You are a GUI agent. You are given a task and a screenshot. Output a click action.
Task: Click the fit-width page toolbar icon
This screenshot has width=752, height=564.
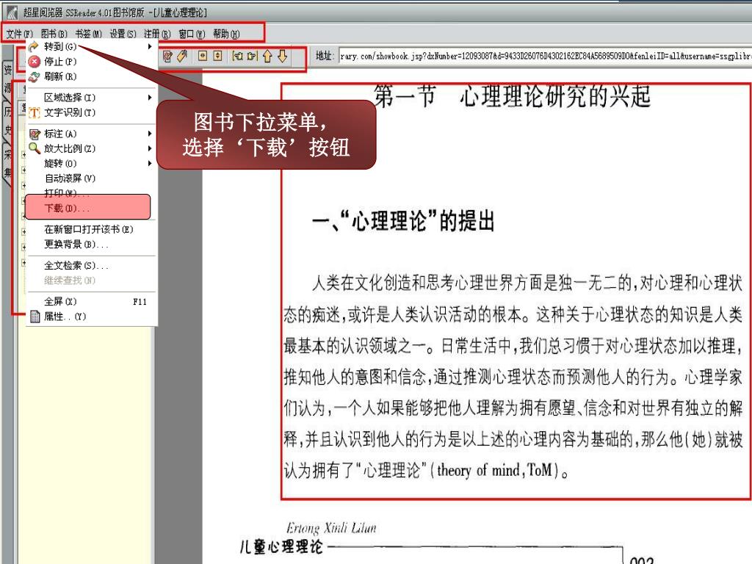(x=203, y=56)
